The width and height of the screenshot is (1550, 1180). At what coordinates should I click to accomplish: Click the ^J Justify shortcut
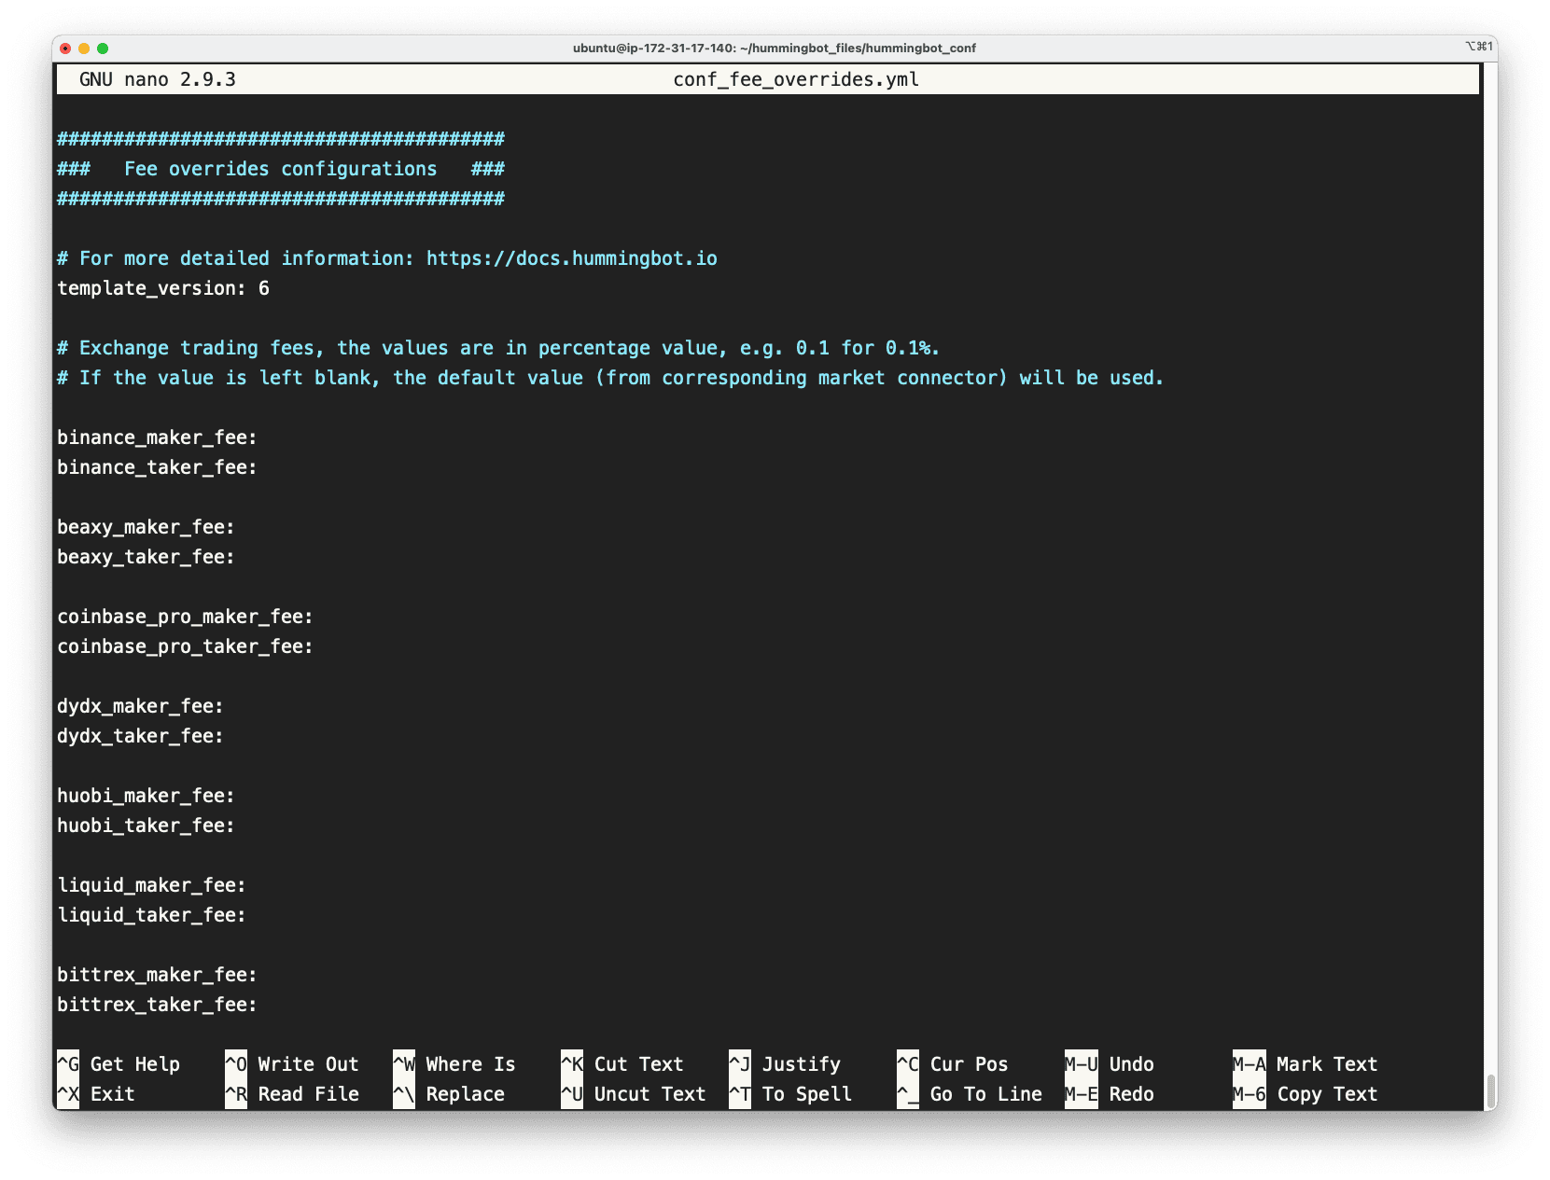coord(785,1064)
